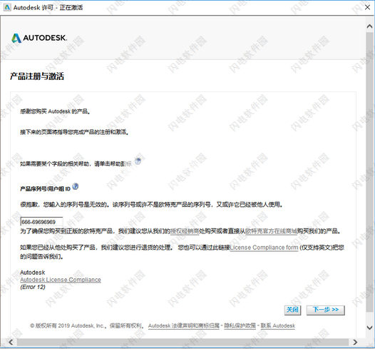
Task: Click the vertical scrollbar thumb
Action: (x=370, y=172)
